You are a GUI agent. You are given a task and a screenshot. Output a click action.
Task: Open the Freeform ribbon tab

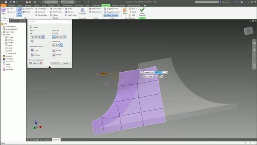[x=106, y=5]
